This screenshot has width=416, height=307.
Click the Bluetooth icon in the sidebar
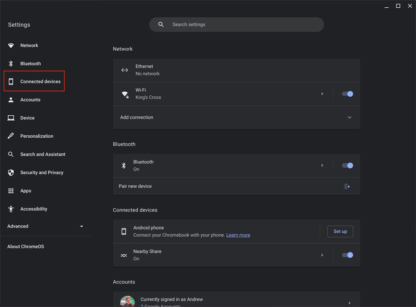click(11, 64)
